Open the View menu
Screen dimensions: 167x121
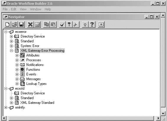click(23, 9)
